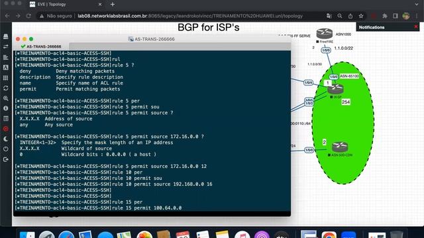
Task: Click the Zoom magnifier sidebar icon
Action: click(6, 99)
